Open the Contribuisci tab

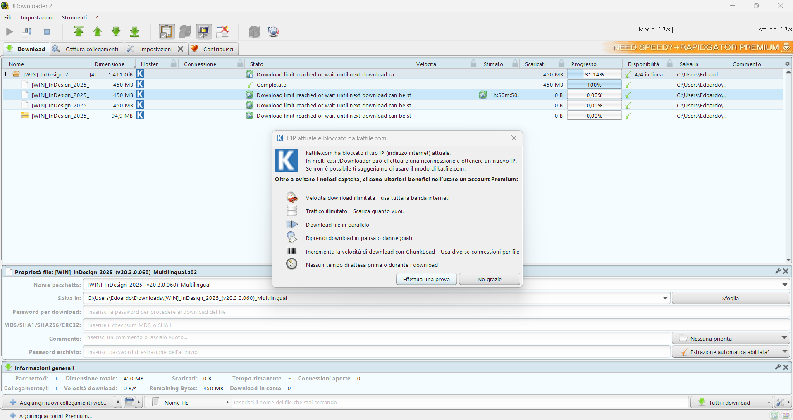click(x=213, y=49)
